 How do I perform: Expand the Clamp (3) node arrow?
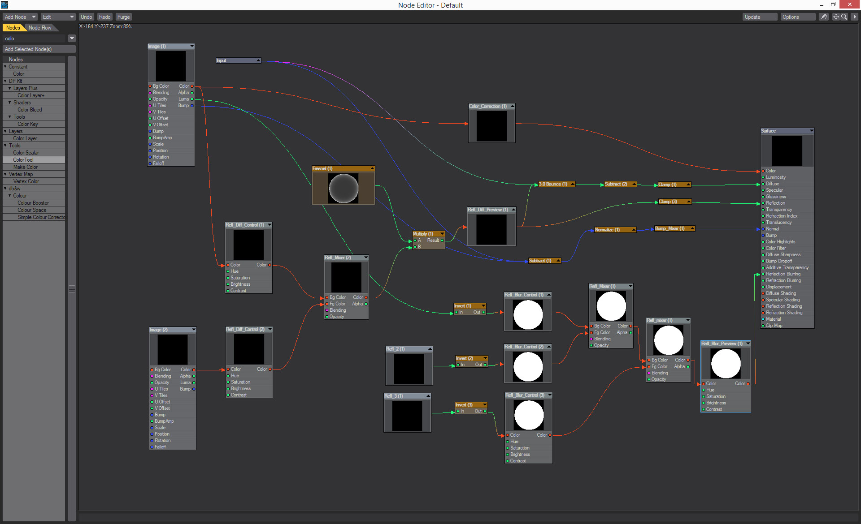[x=689, y=202]
